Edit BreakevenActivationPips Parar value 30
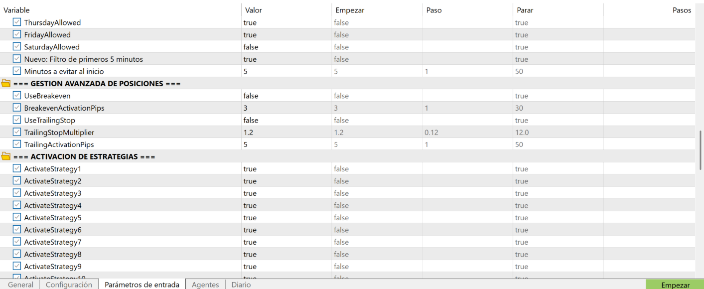The width and height of the screenshot is (704, 289). (557, 108)
